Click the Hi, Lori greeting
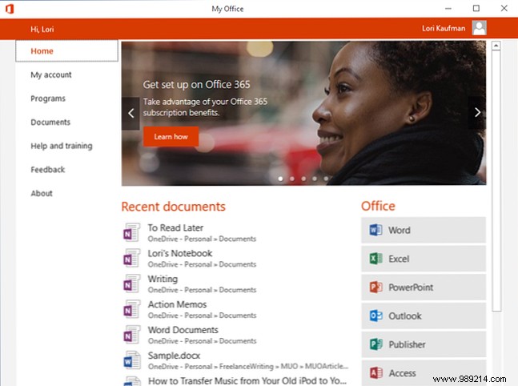This screenshot has height=386, width=518. [42, 29]
